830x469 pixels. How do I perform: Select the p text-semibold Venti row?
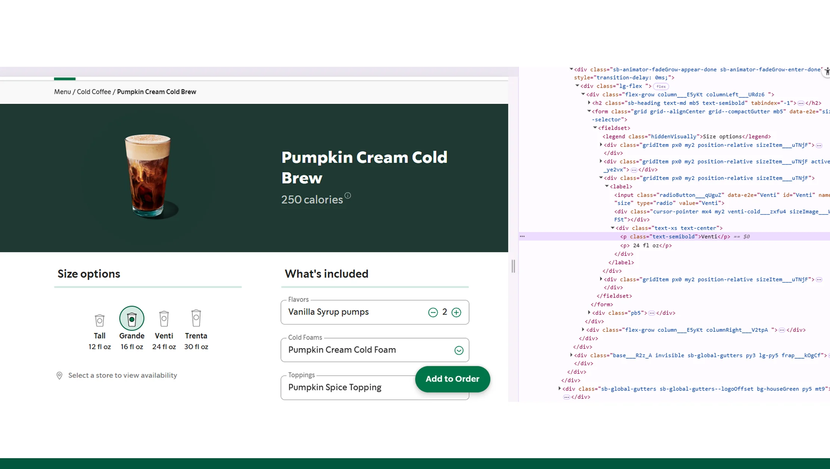675,237
